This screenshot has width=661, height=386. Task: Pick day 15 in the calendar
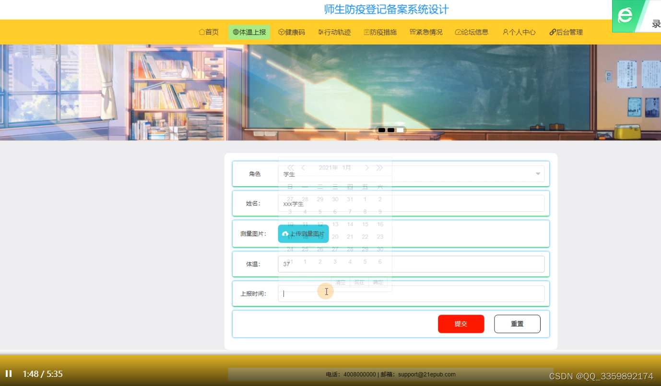tap(365, 224)
